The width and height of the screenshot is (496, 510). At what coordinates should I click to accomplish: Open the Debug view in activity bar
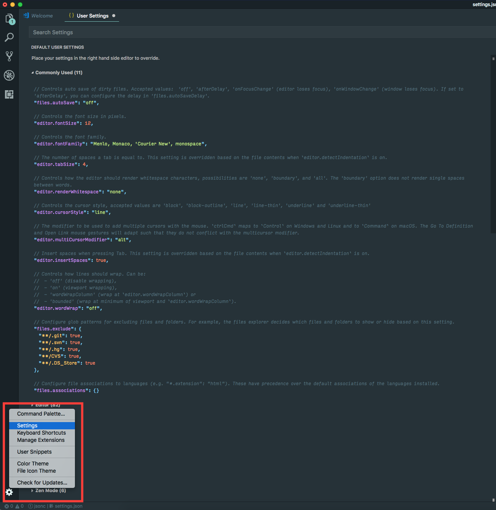coord(9,75)
